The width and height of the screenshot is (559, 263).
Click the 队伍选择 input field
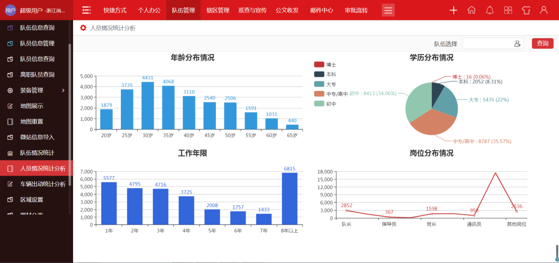(493, 43)
